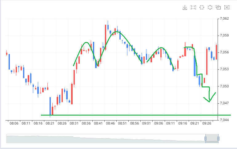Viewport: 237px width, 149px height.
Task: Click the 08:46 time axis label
Action: [x=110, y=124]
